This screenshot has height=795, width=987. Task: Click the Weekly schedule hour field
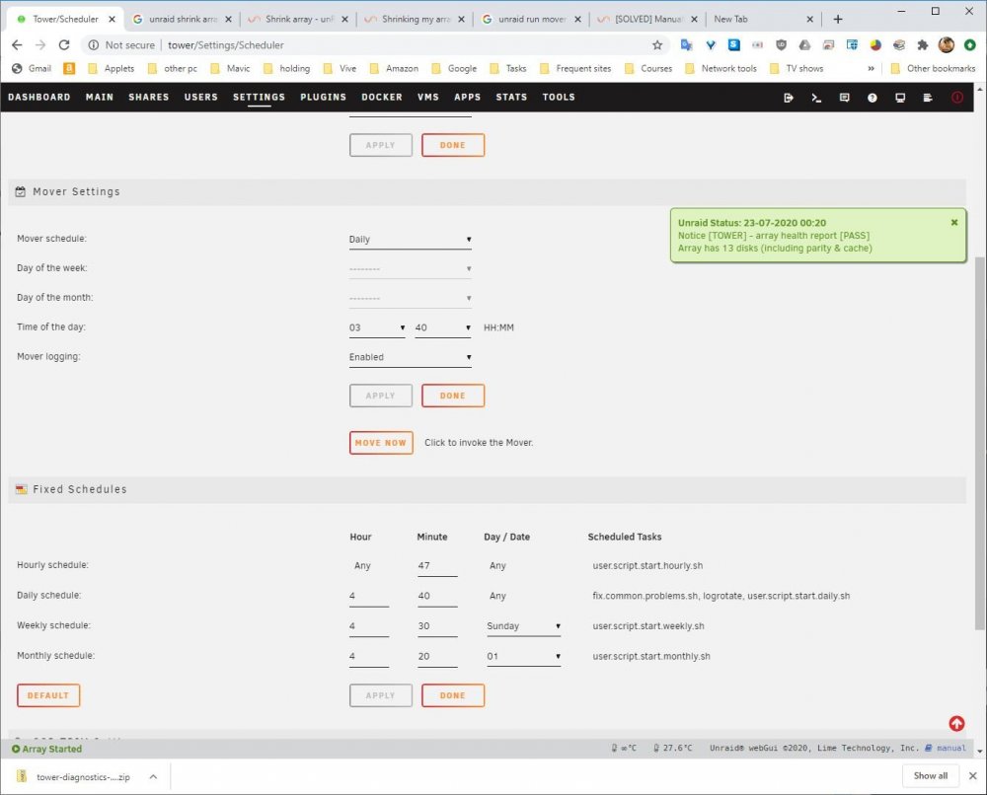click(x=369, y=626)
